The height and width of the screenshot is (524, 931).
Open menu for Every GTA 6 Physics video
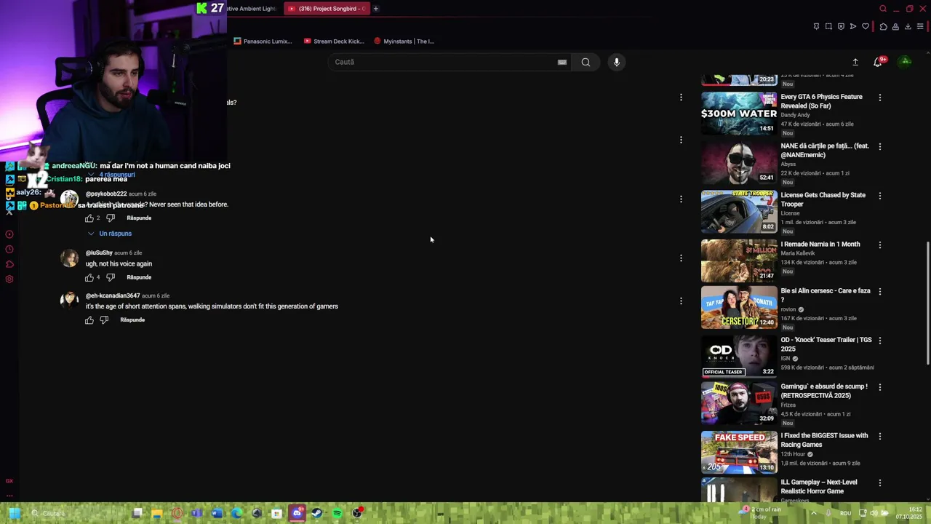879,98
